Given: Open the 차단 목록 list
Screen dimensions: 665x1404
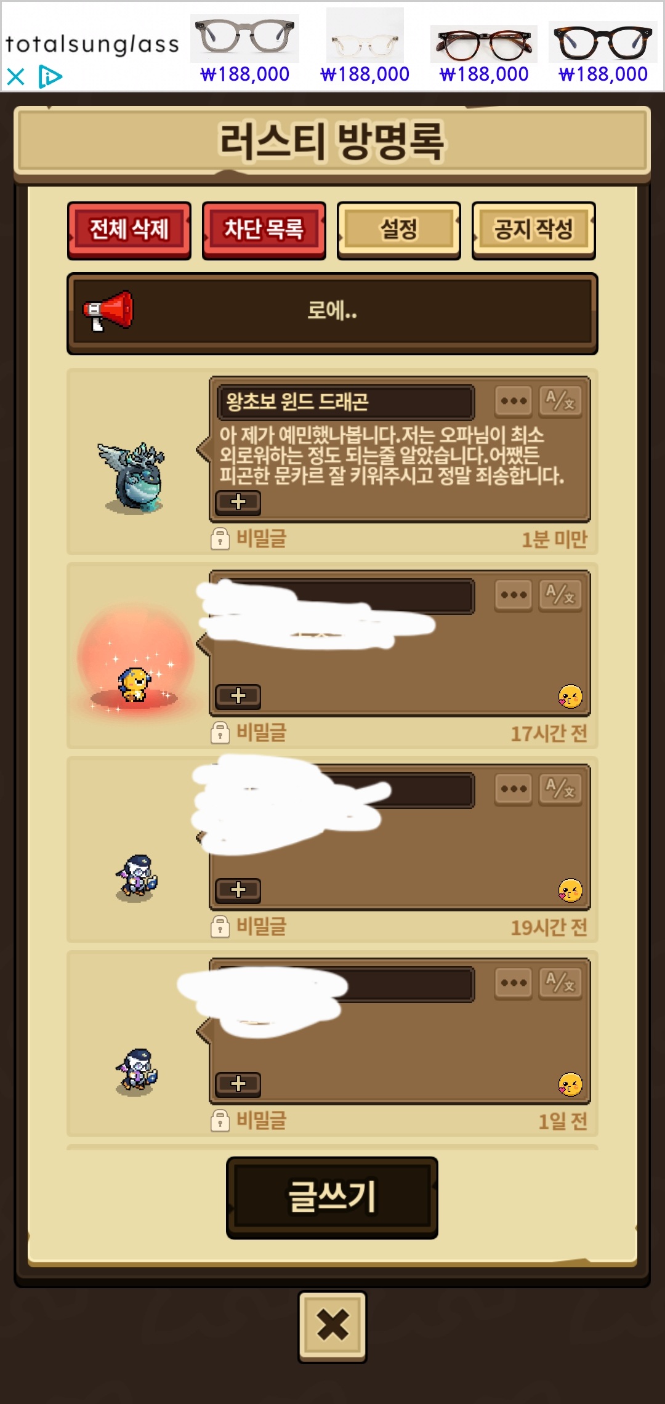Looking at the screenshot, I should [x=264, y=230].
